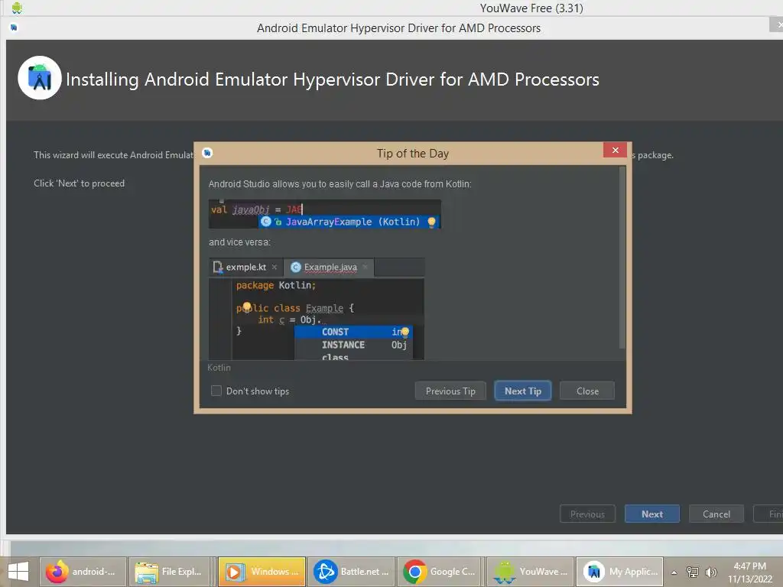
Task: Cancel the hypervisor driver installation wizard
Action: [716, 514]
